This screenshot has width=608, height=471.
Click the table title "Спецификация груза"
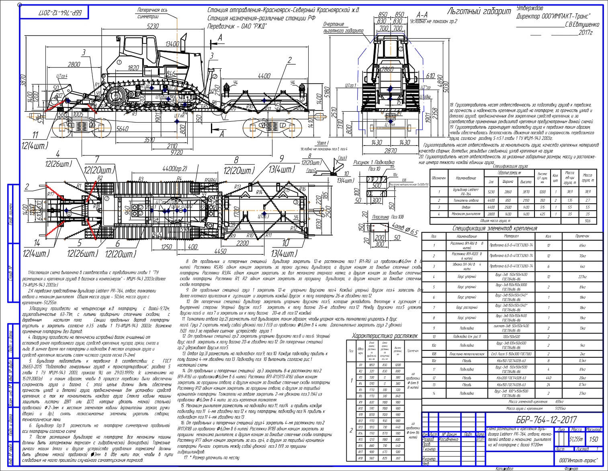click(510, 166)
